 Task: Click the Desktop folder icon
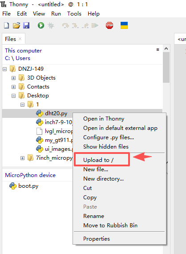[x=21, y=96]
